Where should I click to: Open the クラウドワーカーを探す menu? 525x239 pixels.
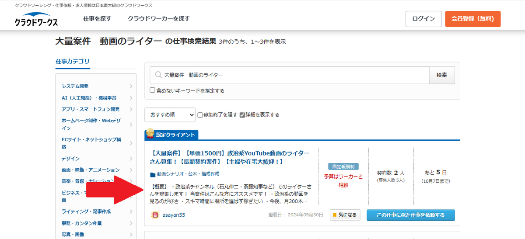point(158,19)
